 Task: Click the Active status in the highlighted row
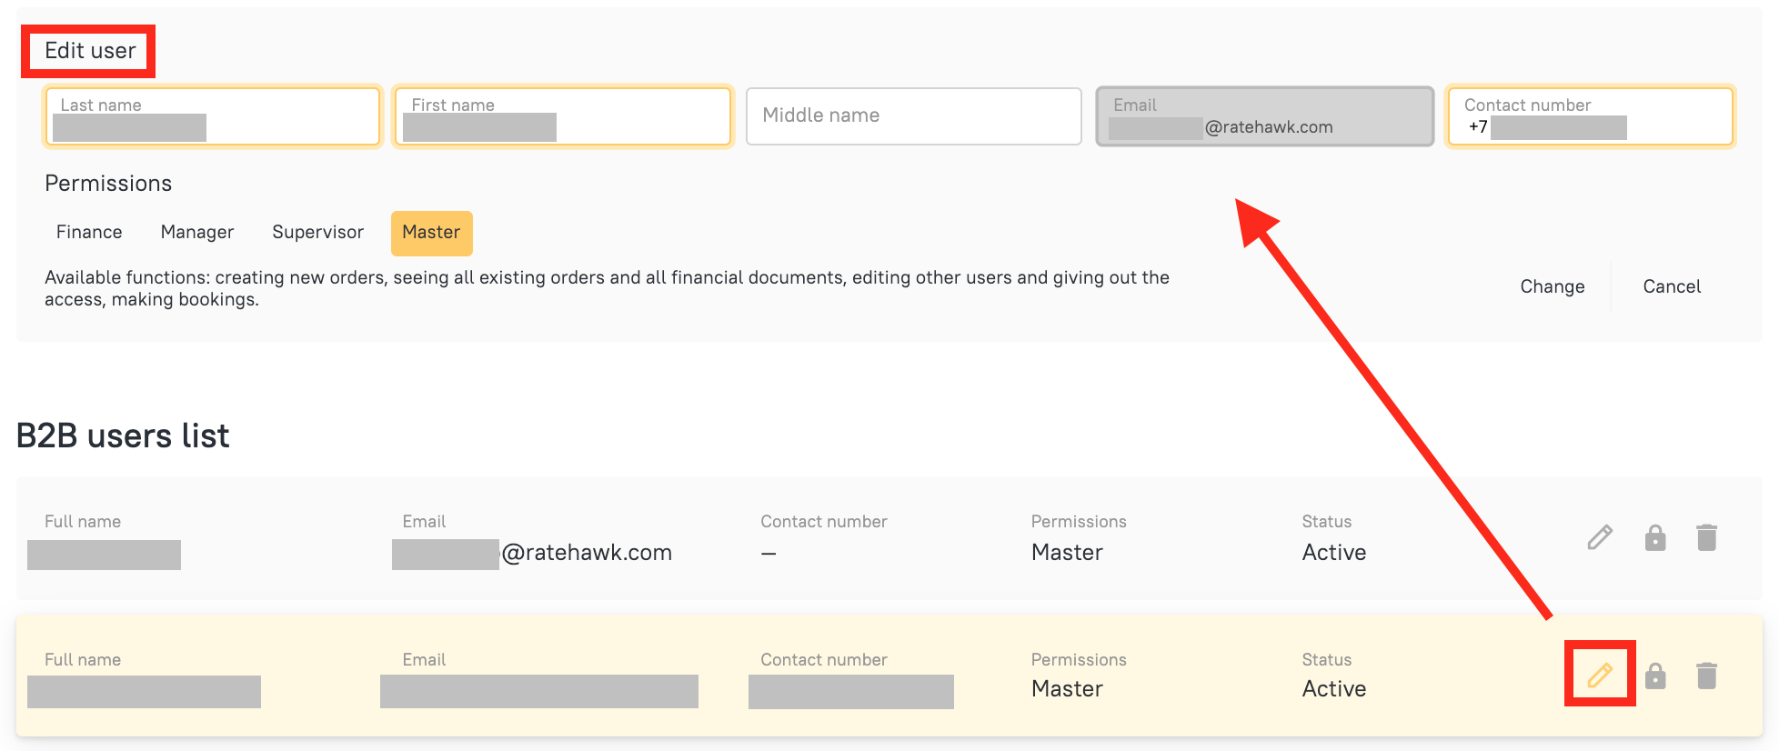[x=1333, y=689]
